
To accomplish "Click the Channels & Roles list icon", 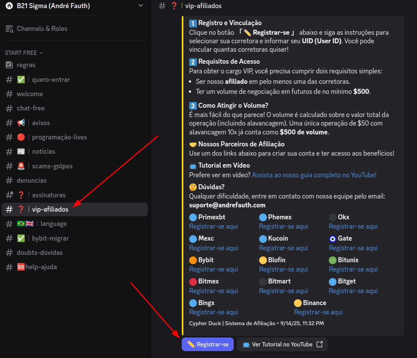I will point(9,29).
